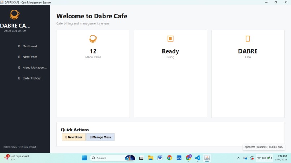Click the square Billing icon on Ready card
The height and width of the screenshot is (163, 291).
170,39
